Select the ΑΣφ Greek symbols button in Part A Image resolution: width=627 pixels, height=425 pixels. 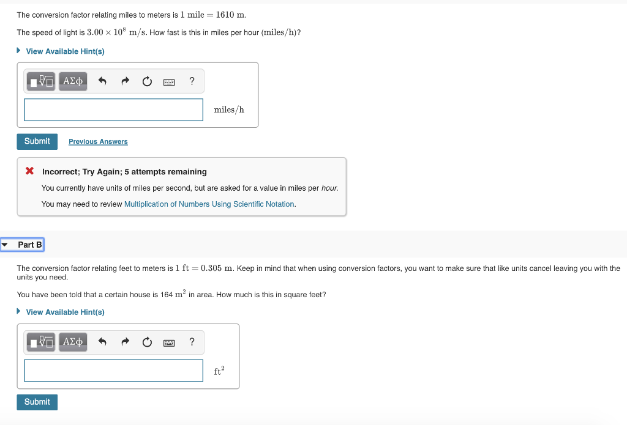click(x=72, y=81)
